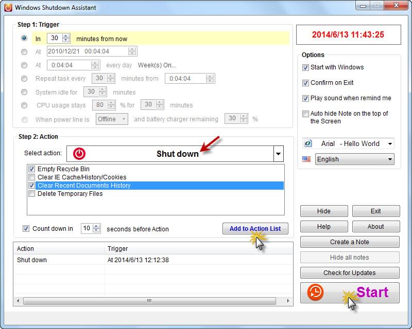Click the font style icon beside Arial

pos(308,144)
